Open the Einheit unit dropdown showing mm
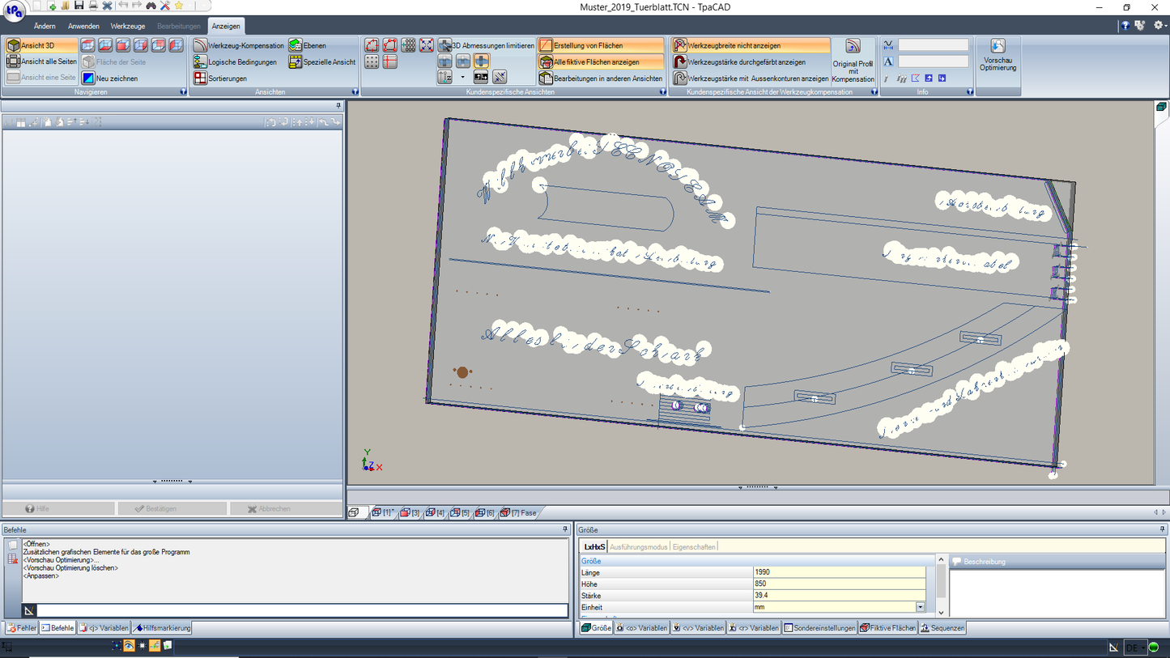Viewport: 1170px width, 658px height. click(x=919, y=607)
